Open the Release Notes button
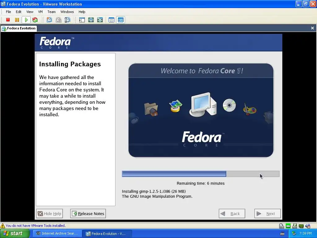Image resolution: width=317 pixels, height=238 pixels. coord(88,214)
